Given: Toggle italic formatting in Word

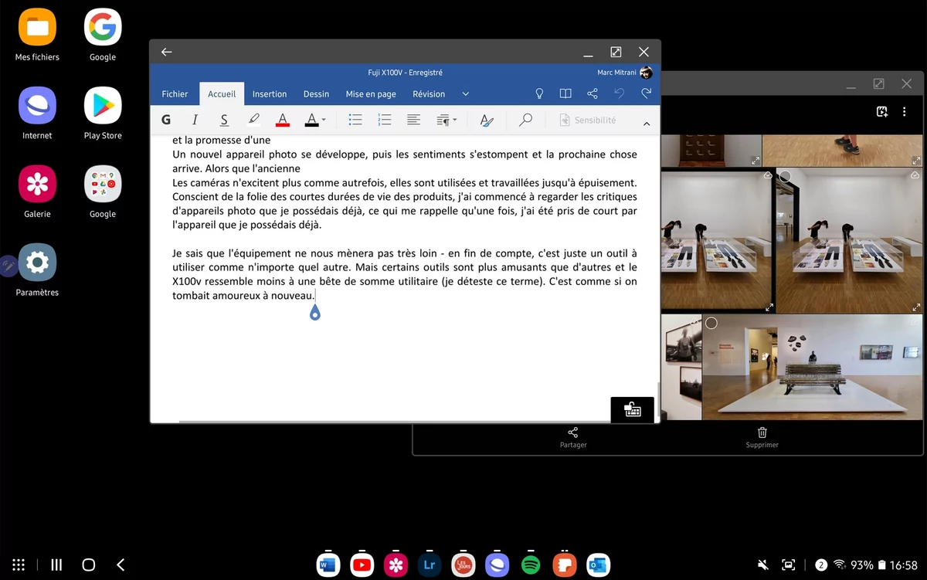Looking at the screenshot, I should click(195, 120).
